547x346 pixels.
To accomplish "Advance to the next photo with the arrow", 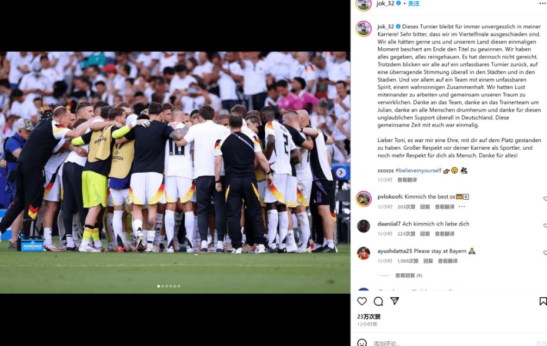I will pos(341,173).
